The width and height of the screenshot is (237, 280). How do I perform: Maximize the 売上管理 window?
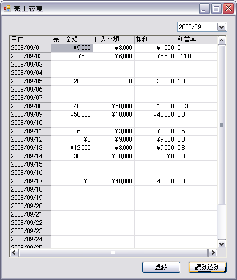(216, 8)
